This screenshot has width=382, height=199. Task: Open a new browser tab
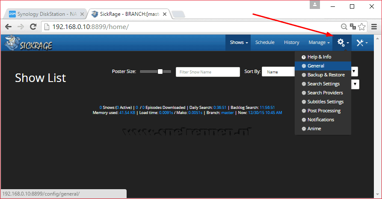tap(178, 14)
